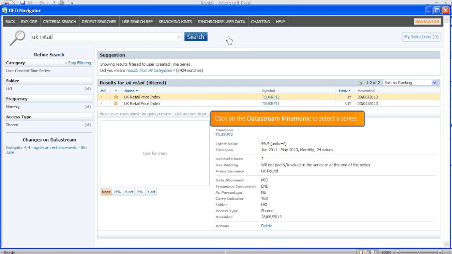Select Y act chart transformation
The width and height of the screenshot is (452, 254).
click(151, 192)
